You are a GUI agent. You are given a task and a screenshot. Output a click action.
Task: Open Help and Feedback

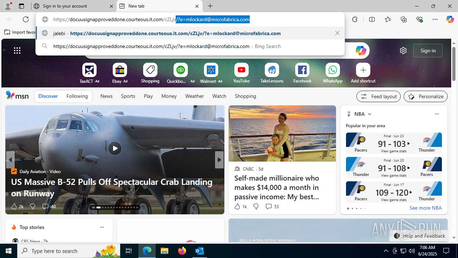(x=419, y=236)
